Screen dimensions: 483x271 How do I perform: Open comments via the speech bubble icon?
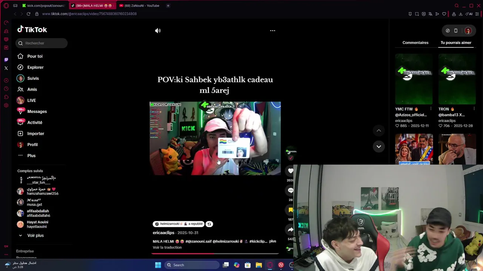tap(291, 190)
